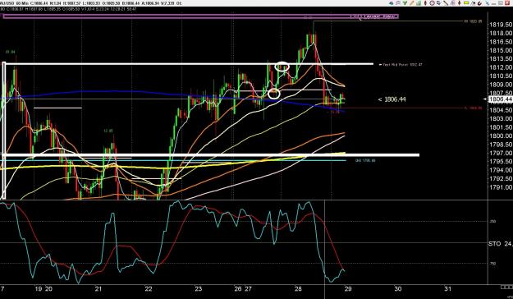This screenshot has width=513, height=299.
Task: Click date label 21 on time axis
Action: tap(98, 289)
